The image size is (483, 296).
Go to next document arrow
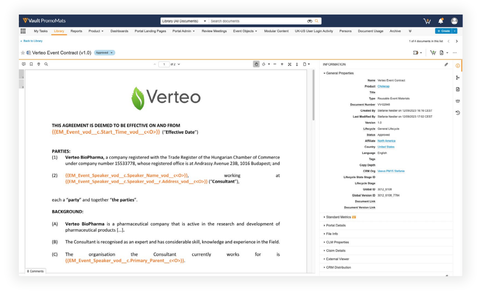456,41
